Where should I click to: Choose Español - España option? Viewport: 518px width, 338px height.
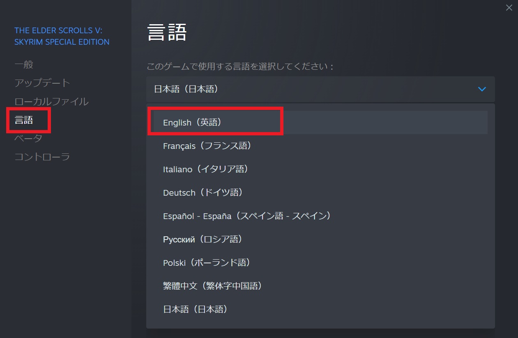click(320, 216)
